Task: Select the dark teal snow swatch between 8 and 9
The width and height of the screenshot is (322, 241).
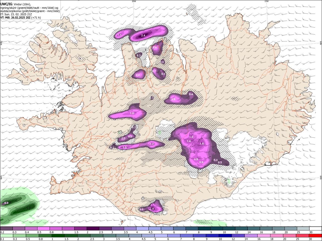Action: (x=204, y=229)
